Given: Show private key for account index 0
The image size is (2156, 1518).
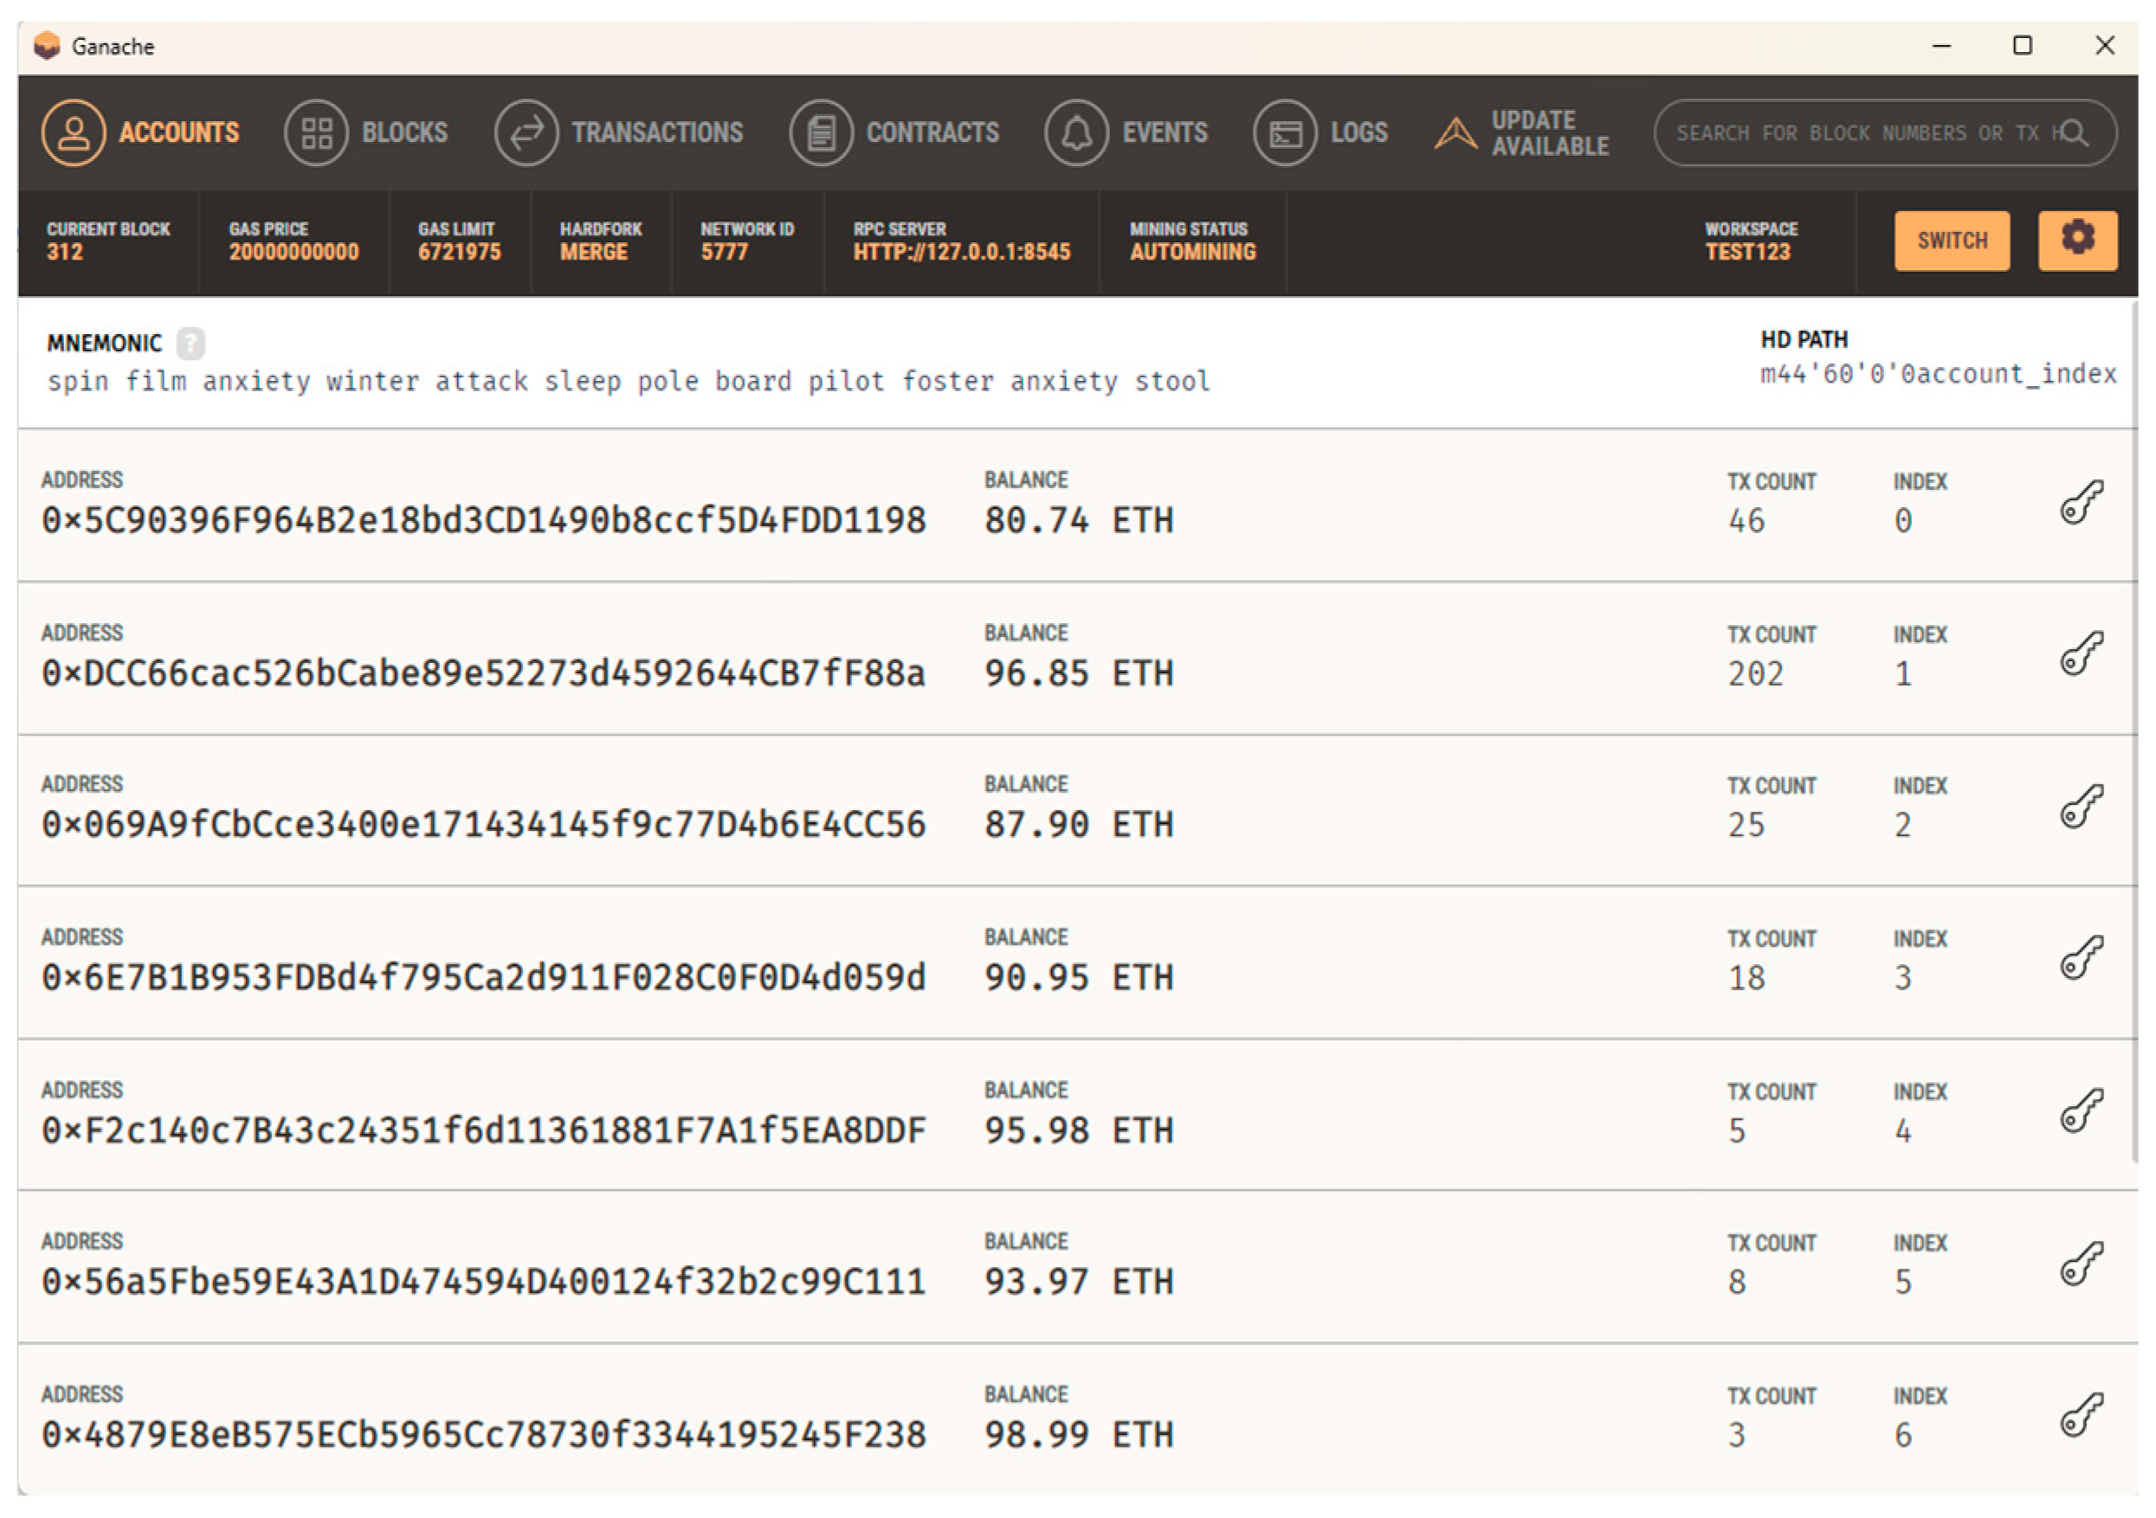Looking at the screenshot, I should tap(2081, 501).
